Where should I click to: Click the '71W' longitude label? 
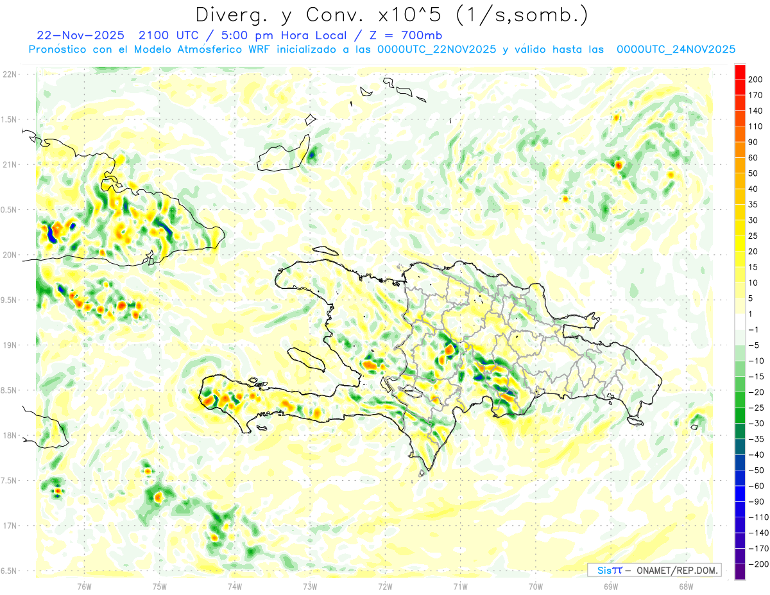click(x=460, y=586)
